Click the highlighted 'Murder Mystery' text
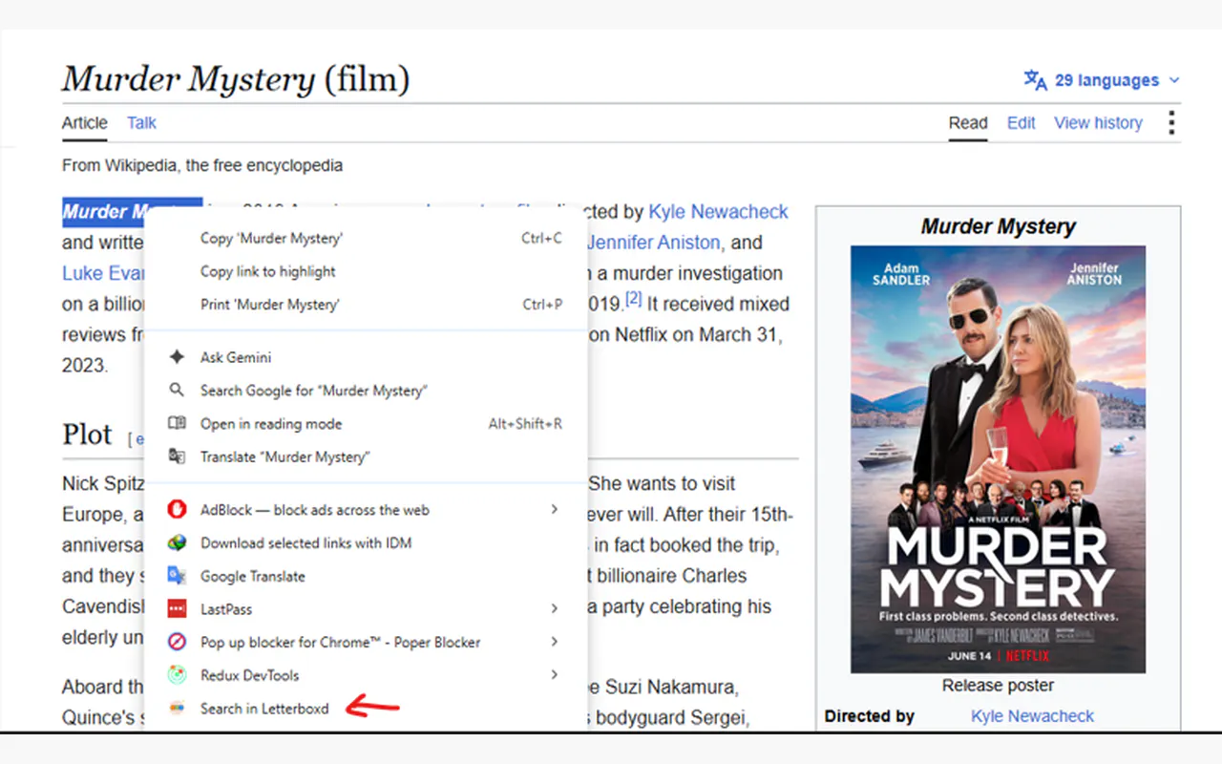Viewport: 1222px width, 764px height. coord(132,212)
